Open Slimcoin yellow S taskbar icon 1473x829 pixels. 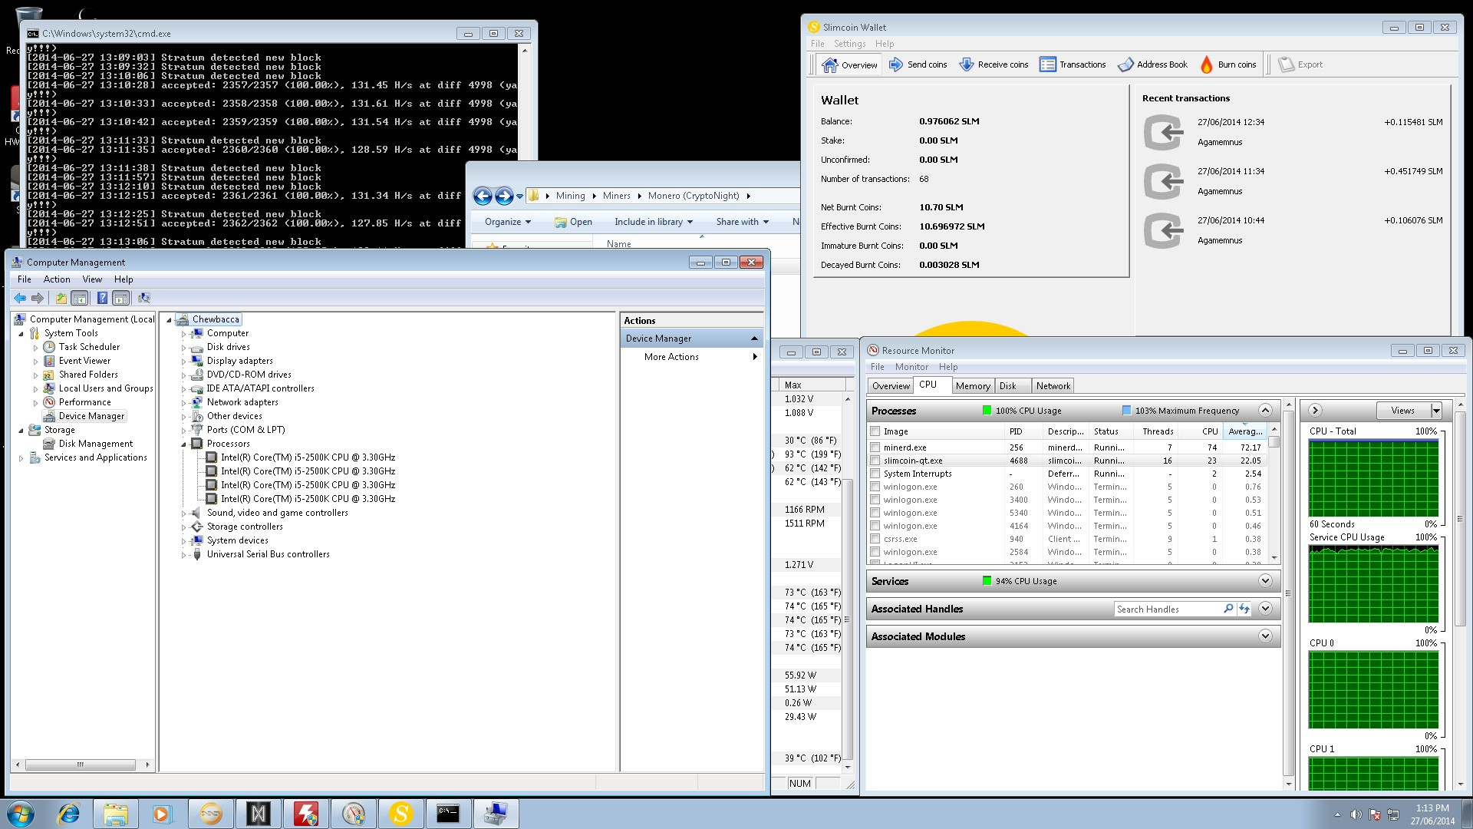400,814
